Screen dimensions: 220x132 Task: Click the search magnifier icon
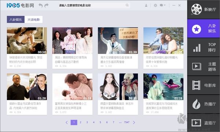[x=127, y=5]
